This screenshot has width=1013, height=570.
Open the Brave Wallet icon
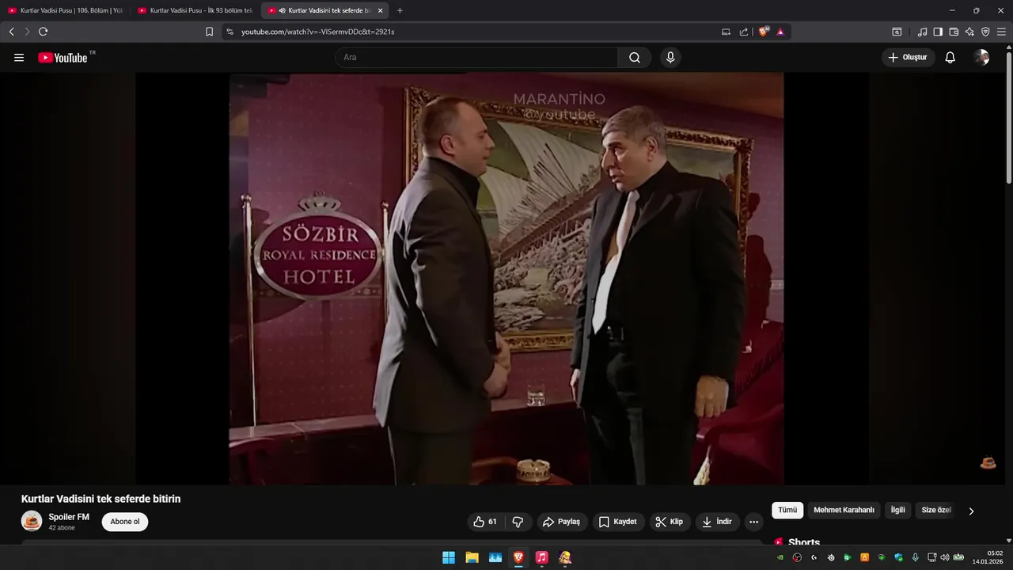coord(954,32)
